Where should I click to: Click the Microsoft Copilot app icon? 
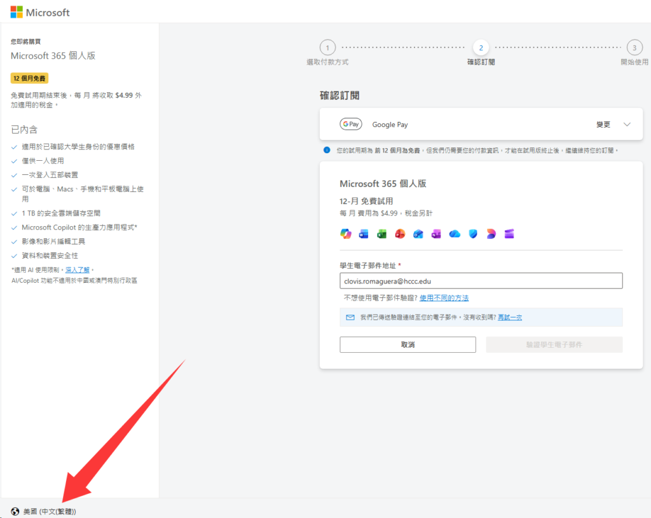346,234
